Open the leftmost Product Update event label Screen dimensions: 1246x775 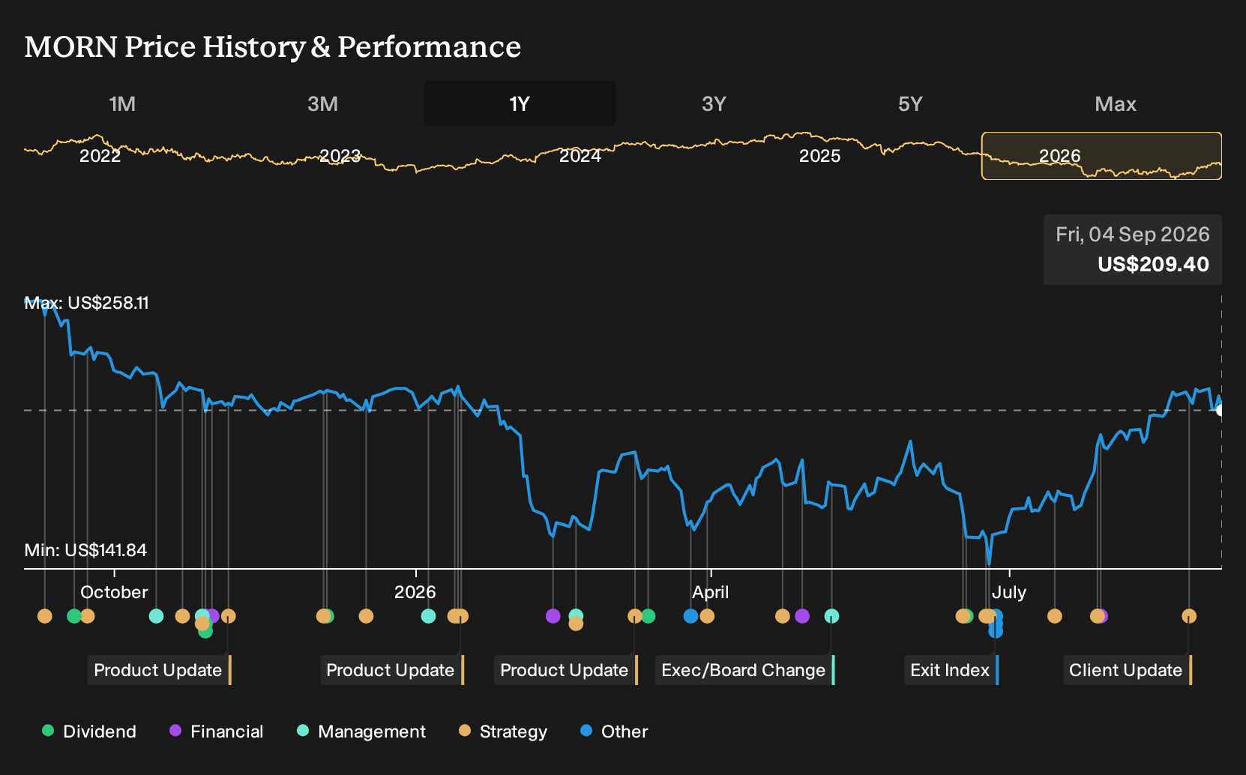click(159, 670)
